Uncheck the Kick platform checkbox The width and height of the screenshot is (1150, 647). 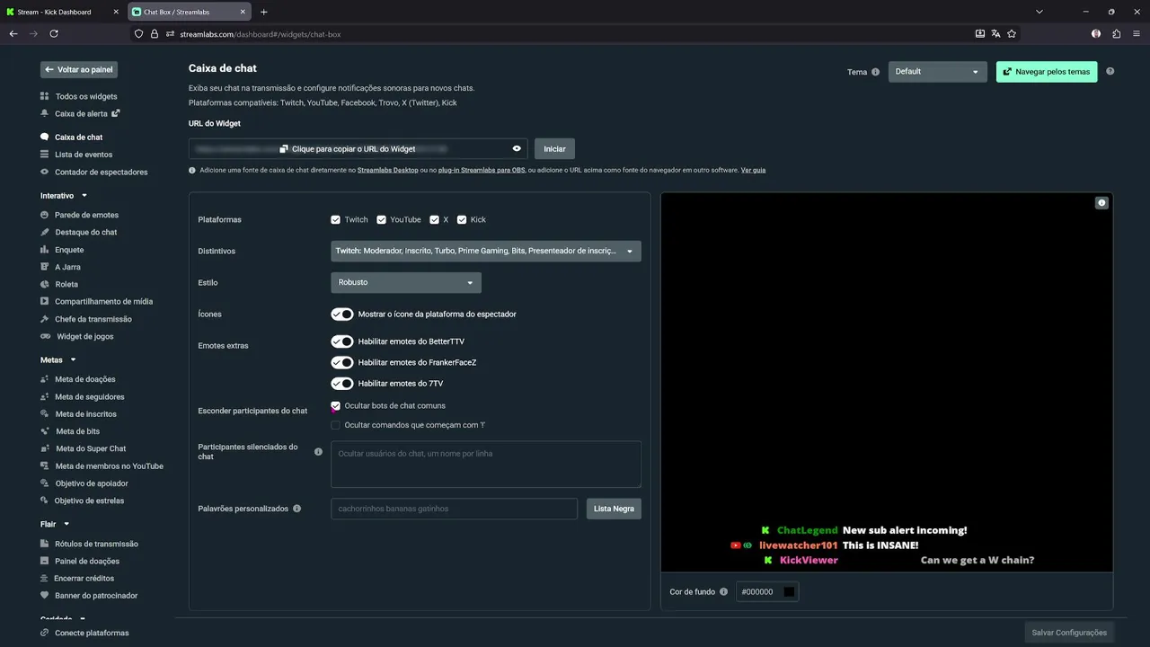pyautogui.click(x=462, y=219)
